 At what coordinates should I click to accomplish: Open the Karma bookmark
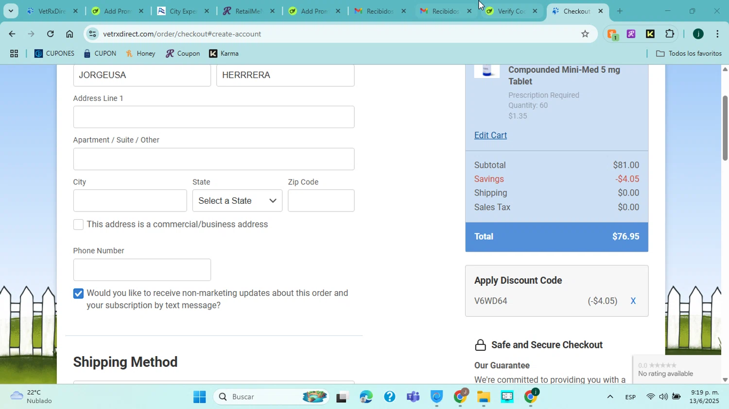point(224,53)
